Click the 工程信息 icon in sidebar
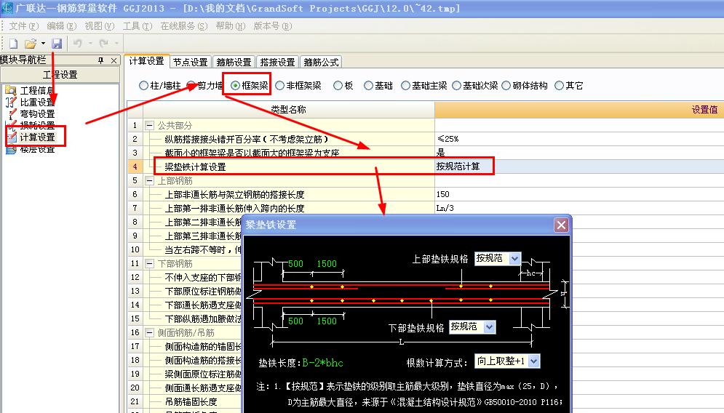Screen dimensions: 724x413 11,90
